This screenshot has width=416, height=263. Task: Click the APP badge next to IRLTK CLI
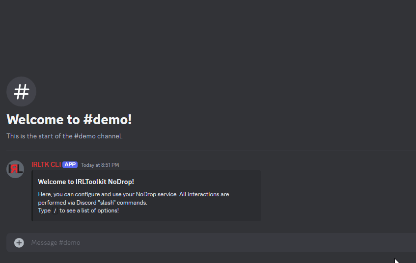tap(70, 165)
